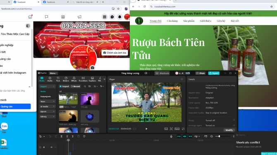Open Liên hệ on the website nav
The width and height of the screenshot is (277, 155).
221,21
